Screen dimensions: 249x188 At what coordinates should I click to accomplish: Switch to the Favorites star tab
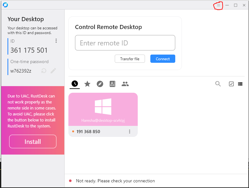(87, 84)
